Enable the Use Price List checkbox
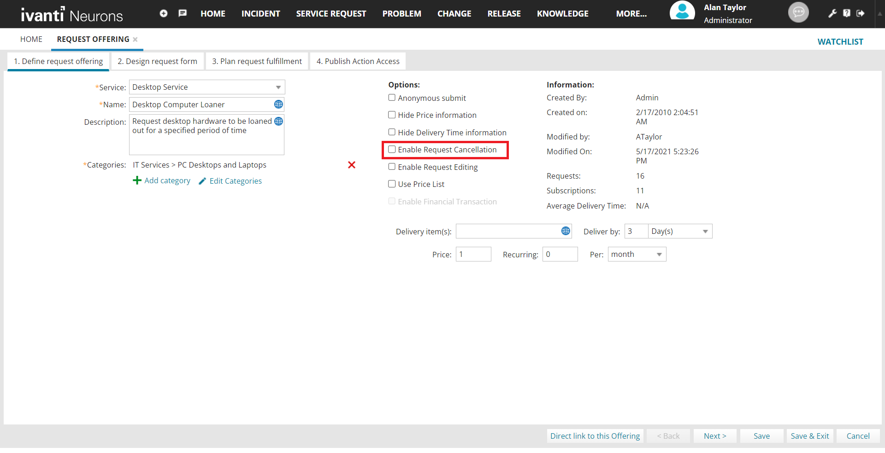 point(392,184)
